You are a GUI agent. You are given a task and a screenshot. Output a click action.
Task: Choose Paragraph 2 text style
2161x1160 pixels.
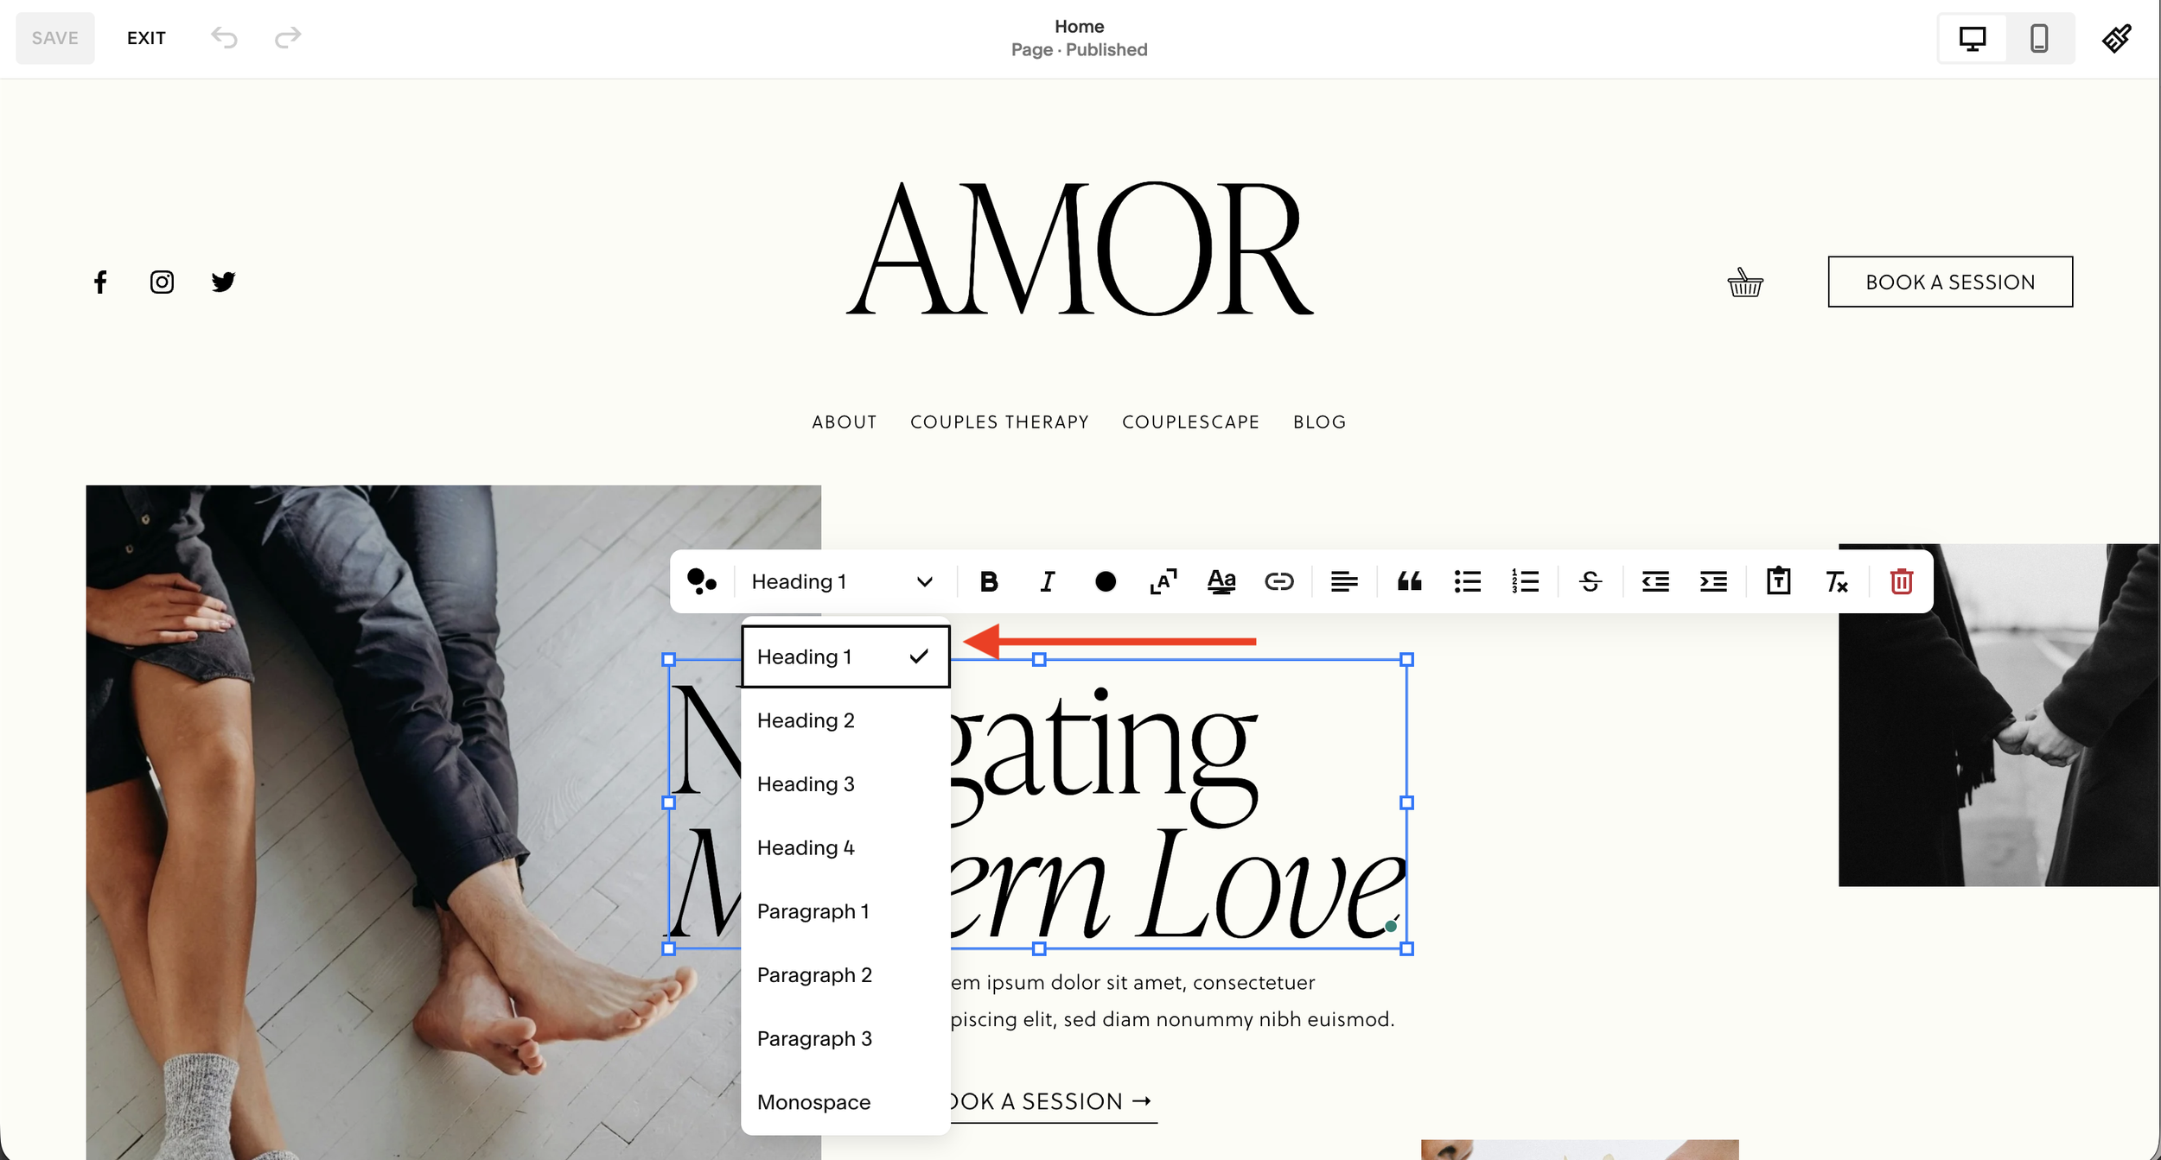(814, 974)
